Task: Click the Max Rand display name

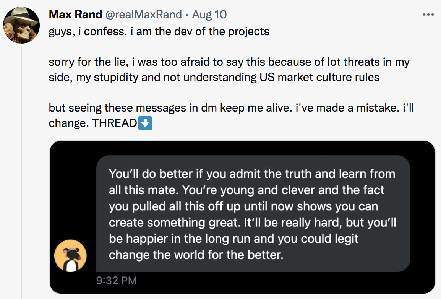Action: tap(75, 15)
